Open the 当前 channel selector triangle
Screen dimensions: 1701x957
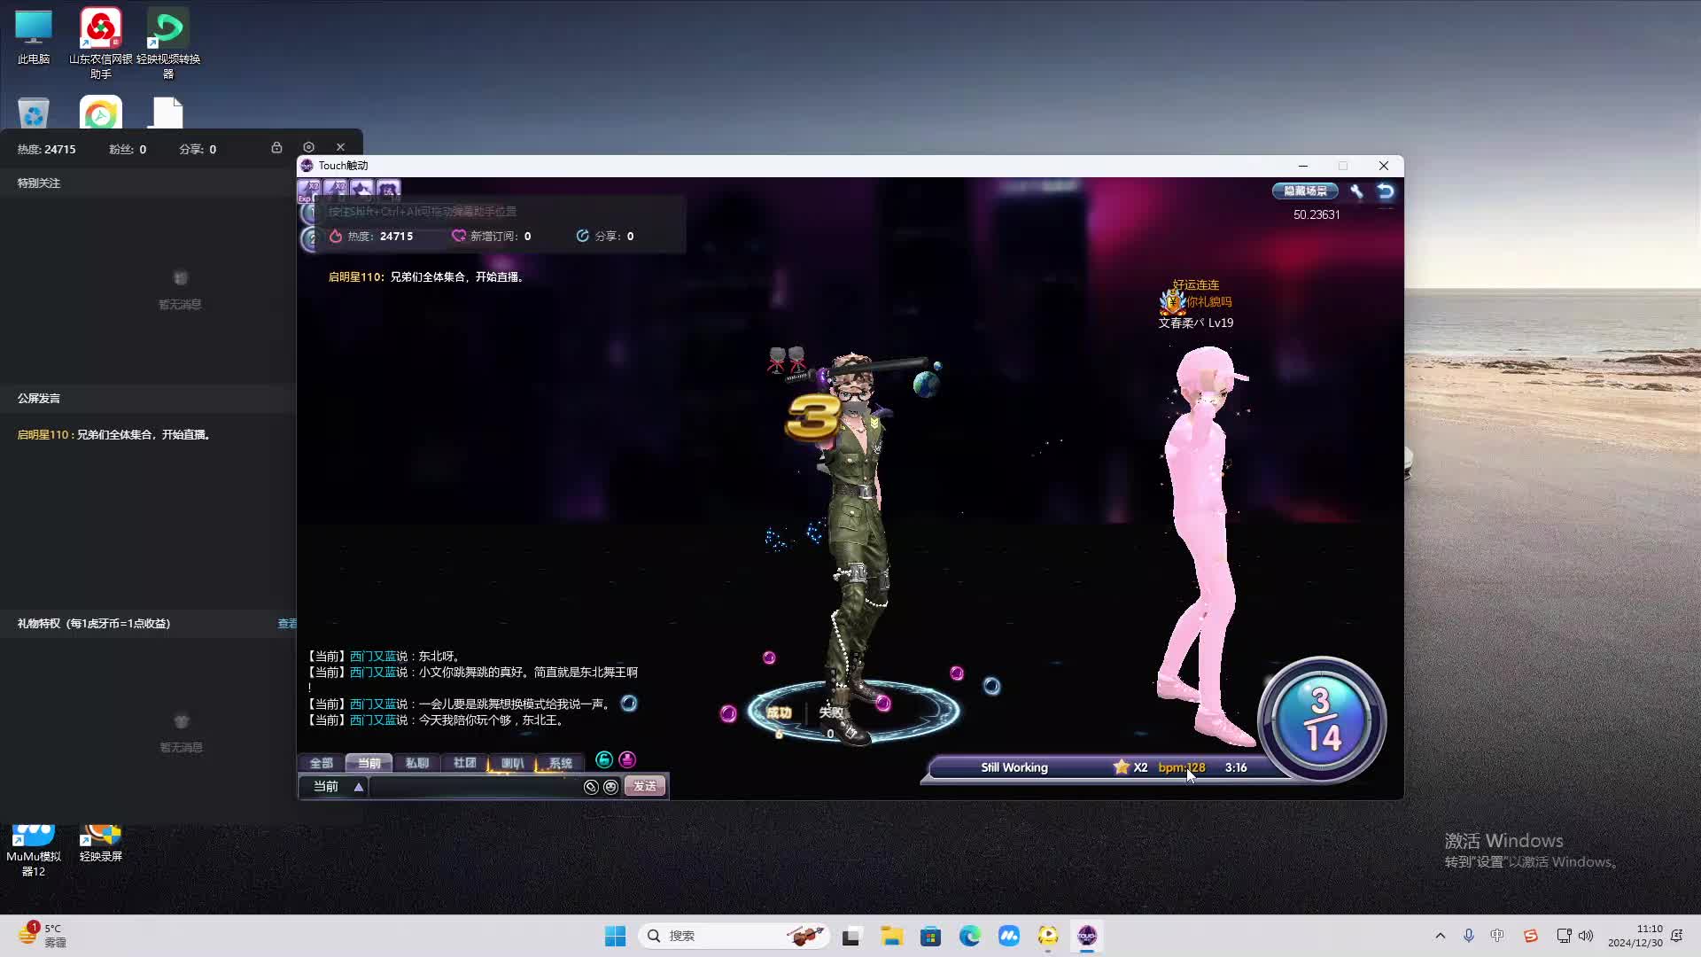pos(358,786)
